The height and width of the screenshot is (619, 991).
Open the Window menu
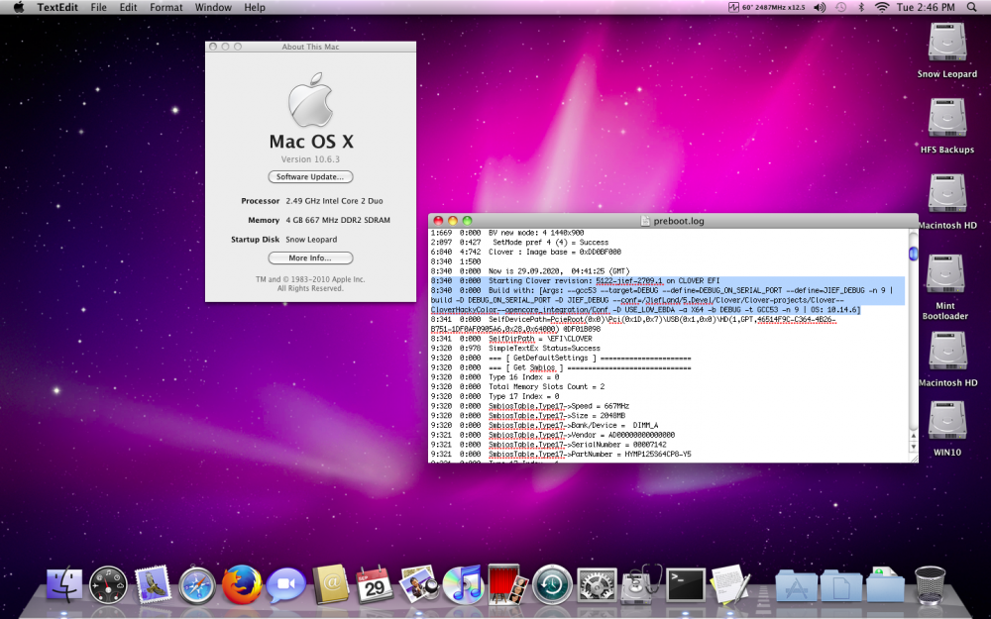[213, 8]
